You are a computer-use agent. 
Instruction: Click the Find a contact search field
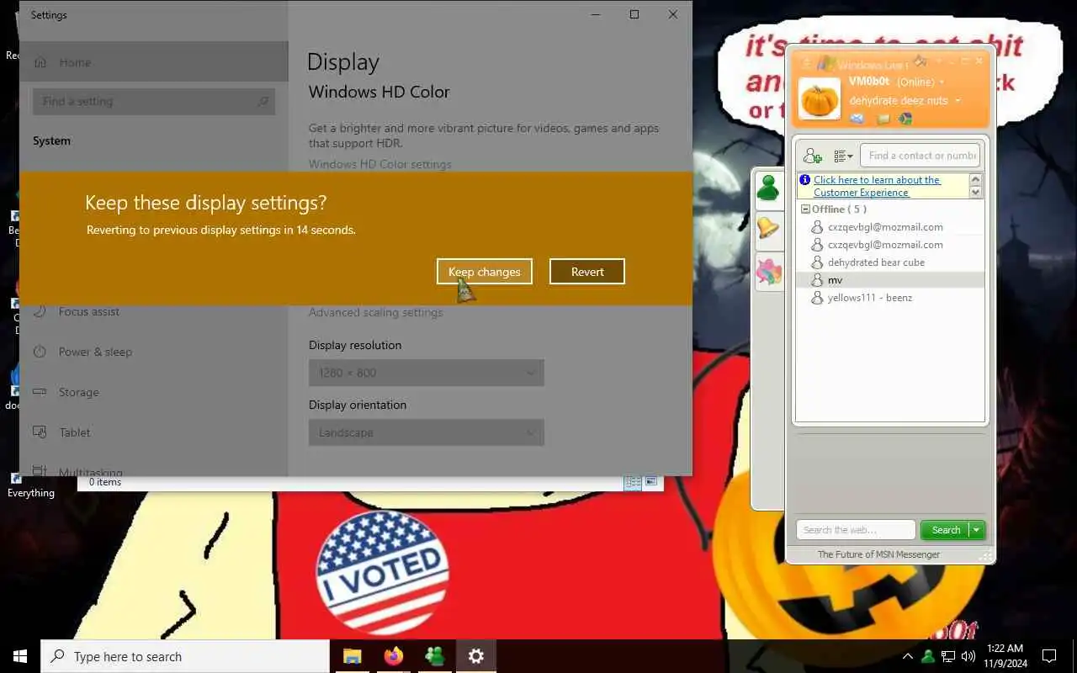pos(920,156)
